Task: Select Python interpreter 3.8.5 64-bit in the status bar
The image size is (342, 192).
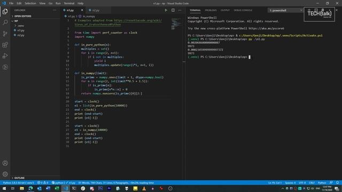Action: coord(19,182)
